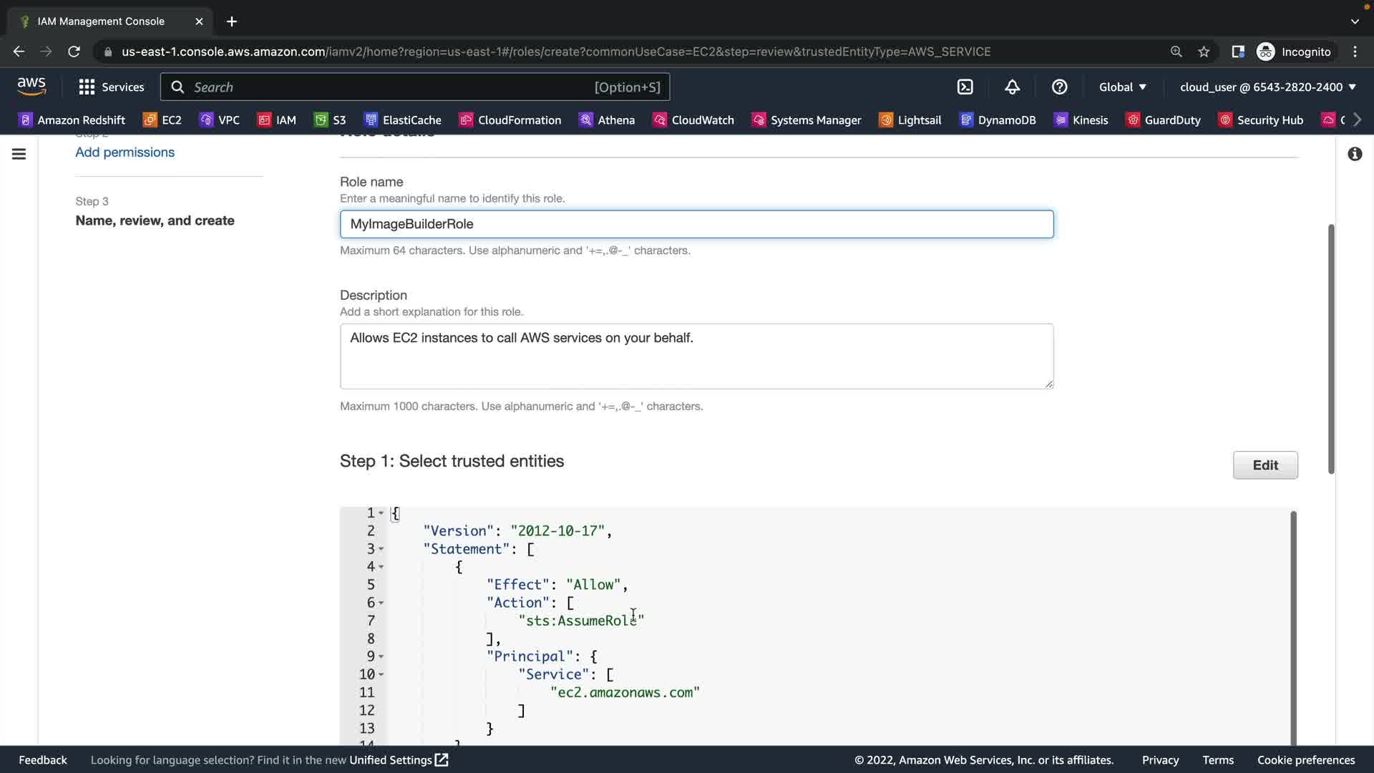Screen dimensions: 1374x773
Task: Open the notifications bell
Action: (1012, 87)
